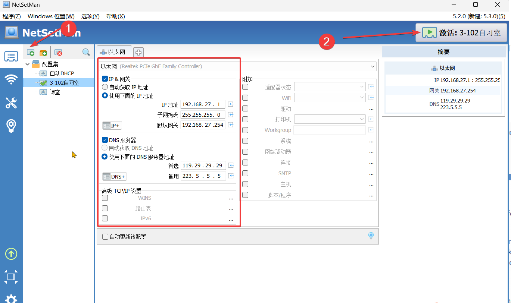Get current 打印机 value arrow icon

371,119
